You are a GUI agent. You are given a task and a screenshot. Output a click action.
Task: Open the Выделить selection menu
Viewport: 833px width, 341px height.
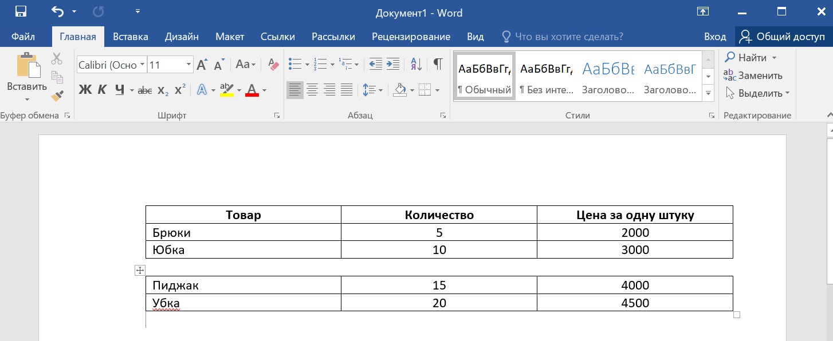[x=757, y=93]
